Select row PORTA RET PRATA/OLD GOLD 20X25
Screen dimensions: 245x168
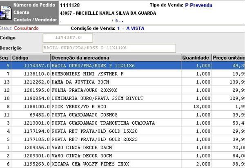coord(122,139)
